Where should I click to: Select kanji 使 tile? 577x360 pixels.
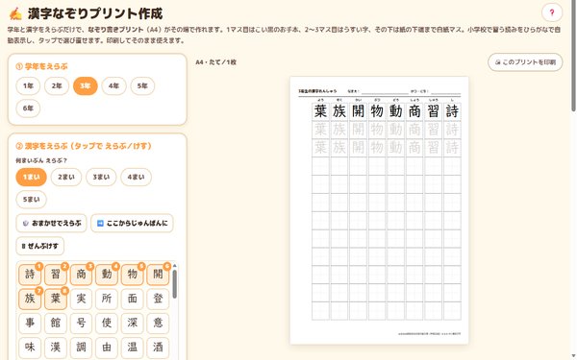point(107,323)
